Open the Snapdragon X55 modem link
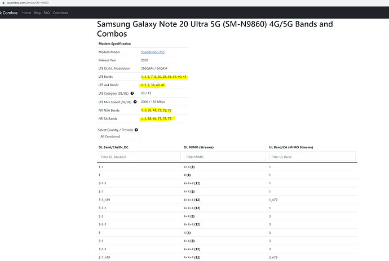 (153, 52)
